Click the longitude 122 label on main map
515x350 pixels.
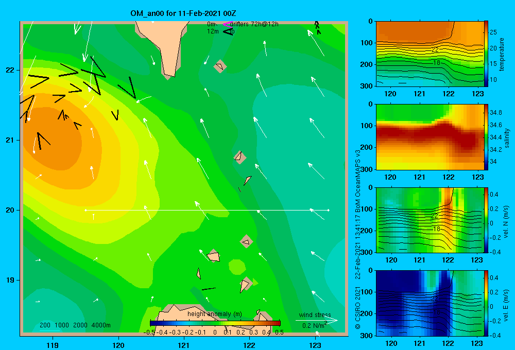coord(249,345)
